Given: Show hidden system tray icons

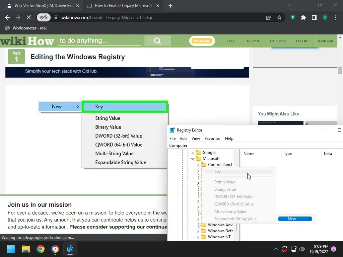Looking at the screenshot, I should pos(276,249).
